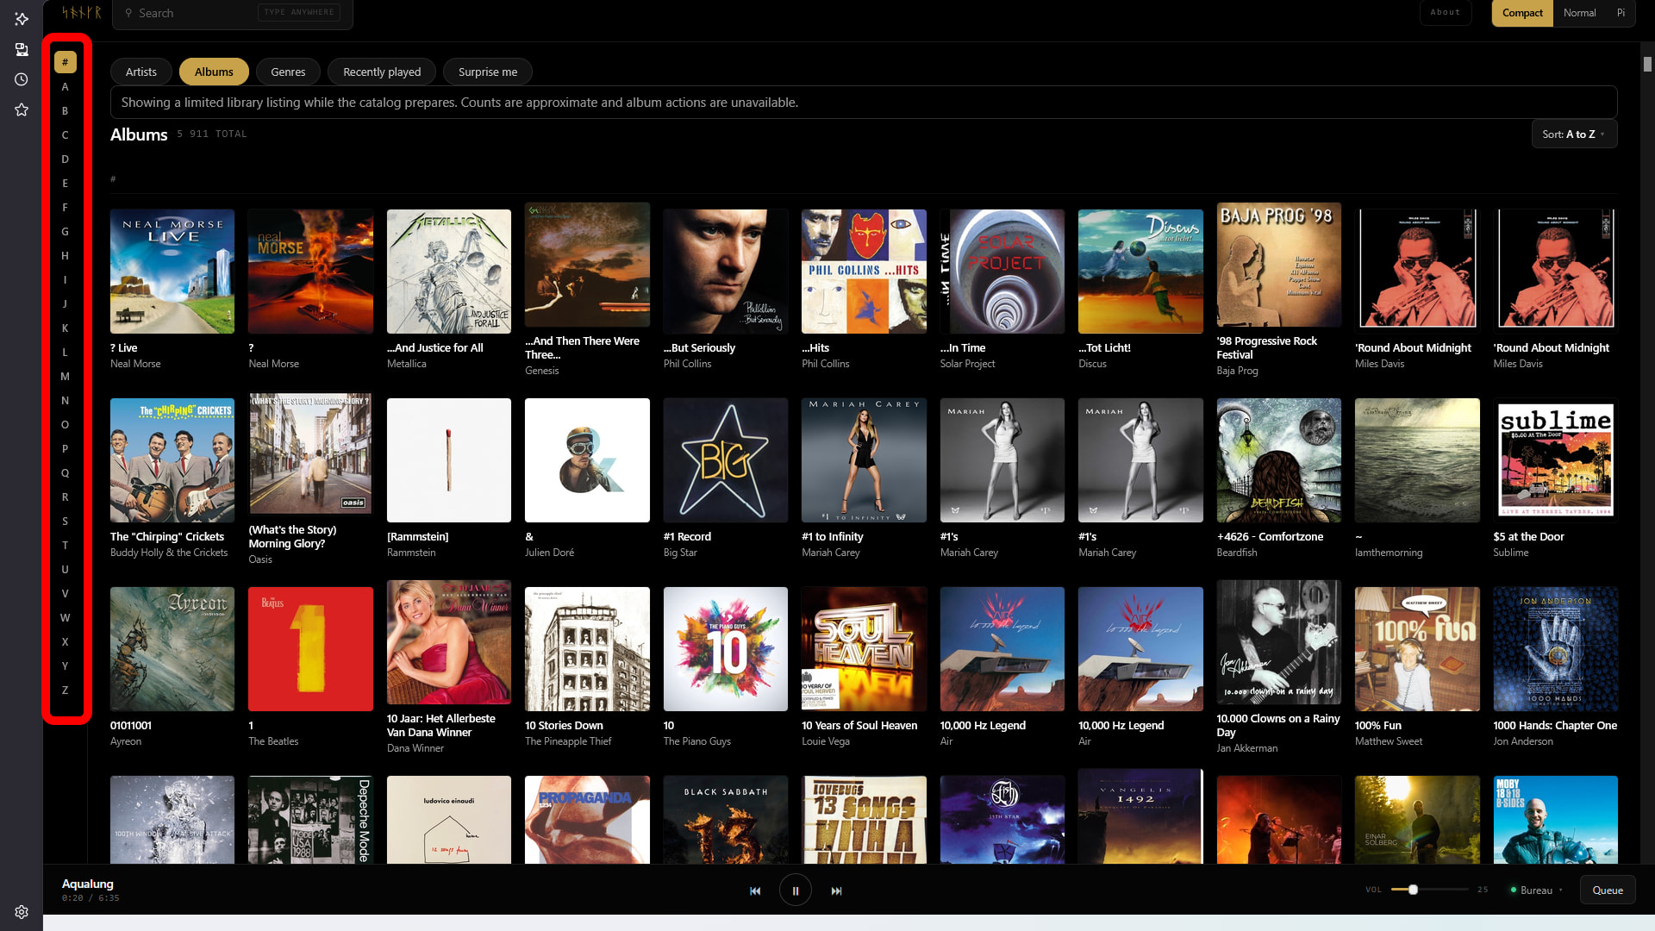Adjust the volume slider handle
The image size is (1655, 931).
point(1413,890)
